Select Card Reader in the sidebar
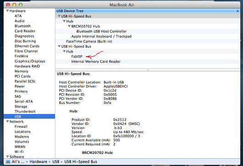 click(x=25, y=31)
